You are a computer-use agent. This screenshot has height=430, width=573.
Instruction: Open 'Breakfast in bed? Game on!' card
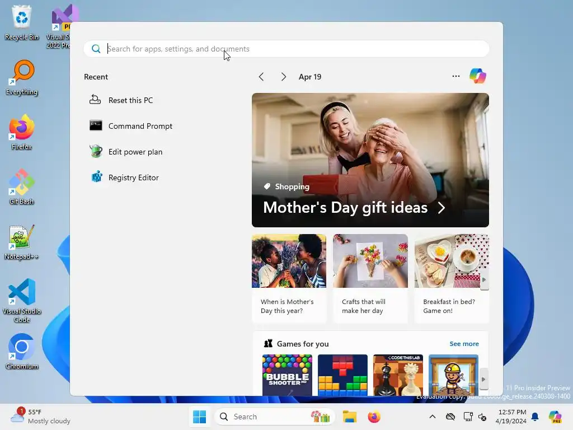pyautogui.click(x=452, y=278)
